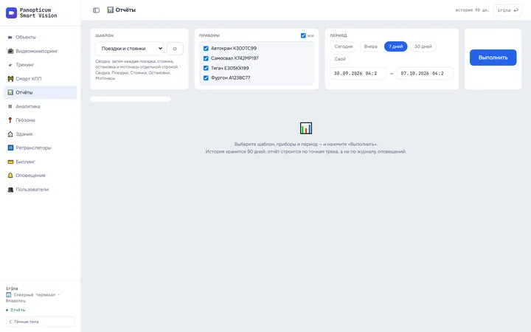Toggle the sidebar collapse icon
The height and width of the screenshot is (332, 531).
point(96,10)
